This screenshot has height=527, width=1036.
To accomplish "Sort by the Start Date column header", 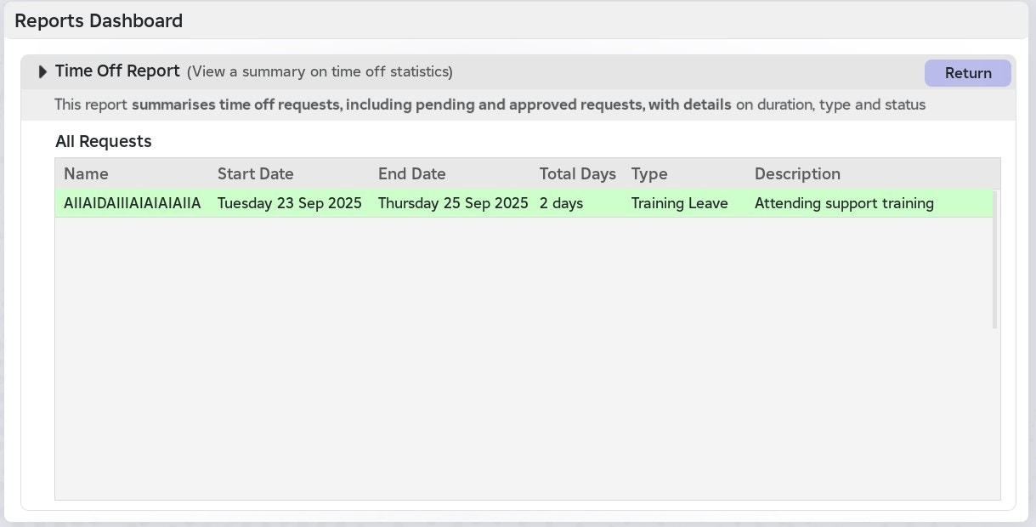I will pyautogui.click(x=255, y=174).
